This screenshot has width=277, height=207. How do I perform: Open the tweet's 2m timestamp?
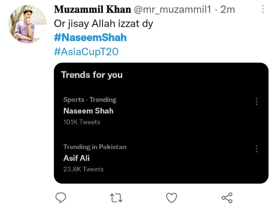click(x=227, y=9)
